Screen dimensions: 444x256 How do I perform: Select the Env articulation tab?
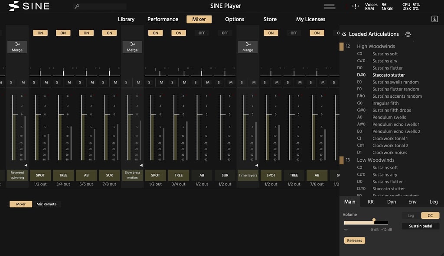coord(412,202)
